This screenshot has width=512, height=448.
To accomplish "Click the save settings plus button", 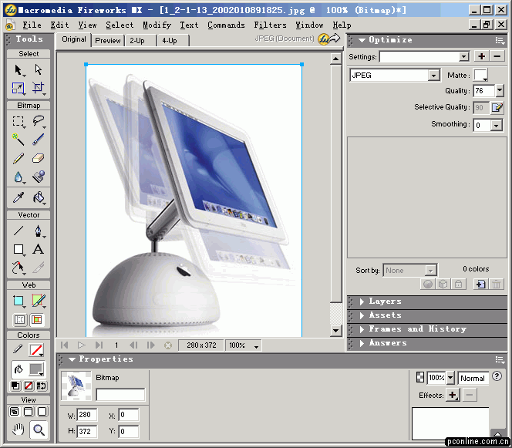I will click(482, 56).
